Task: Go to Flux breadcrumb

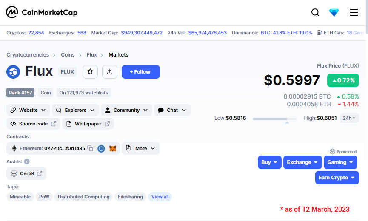Action: point(91,54)
